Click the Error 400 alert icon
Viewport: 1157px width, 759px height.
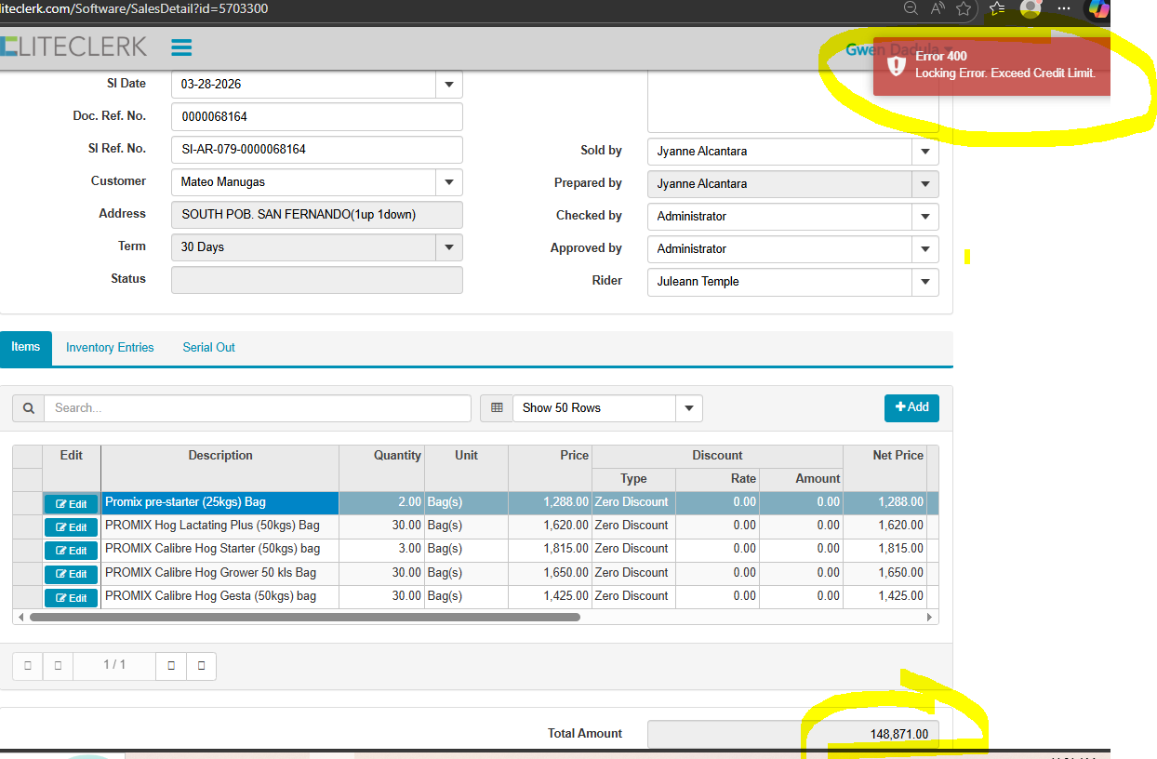click(x=896, y=65)
